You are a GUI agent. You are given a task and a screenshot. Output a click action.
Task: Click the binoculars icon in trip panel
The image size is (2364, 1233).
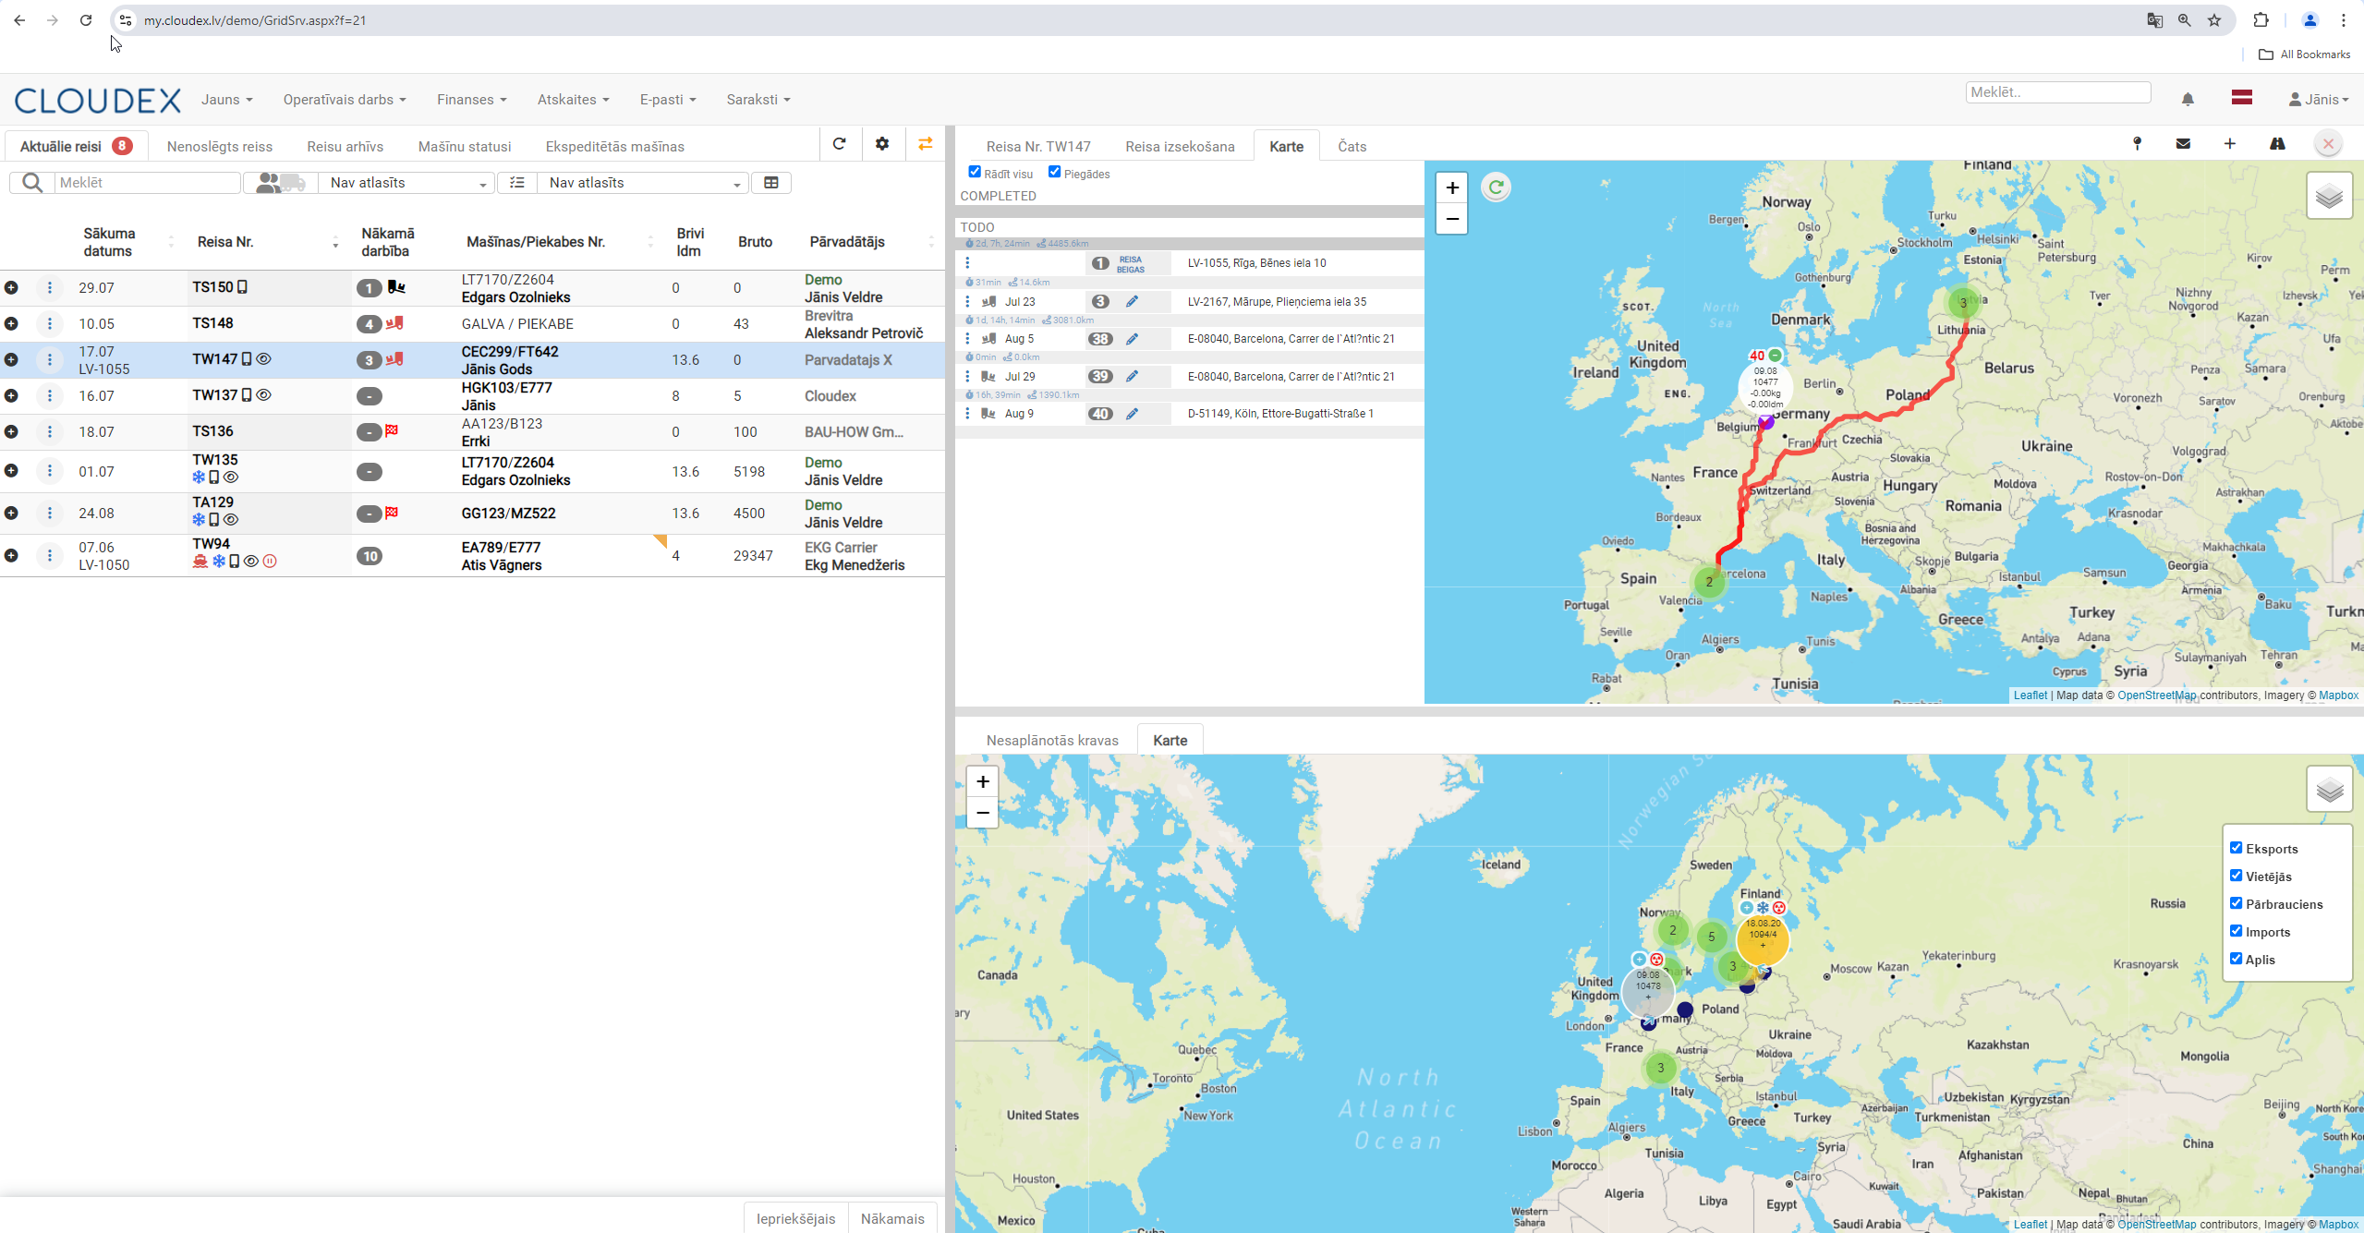(2277, 144)
